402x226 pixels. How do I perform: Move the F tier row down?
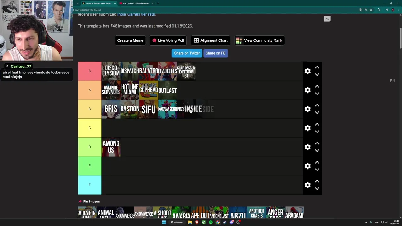[x=317, y=189]
